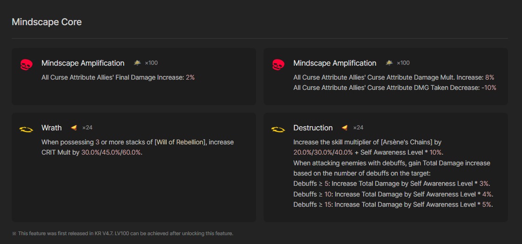Screen dimensions: 522x244
Task: Click the yellow Destruction skill icon
Action: coord(278,129)
